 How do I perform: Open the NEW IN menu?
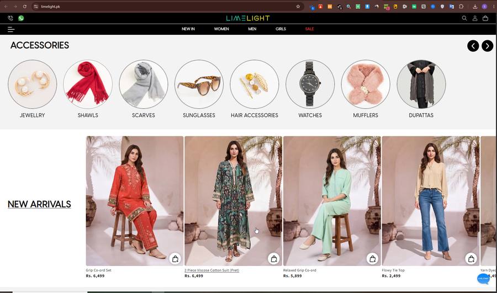click(188, 29)
